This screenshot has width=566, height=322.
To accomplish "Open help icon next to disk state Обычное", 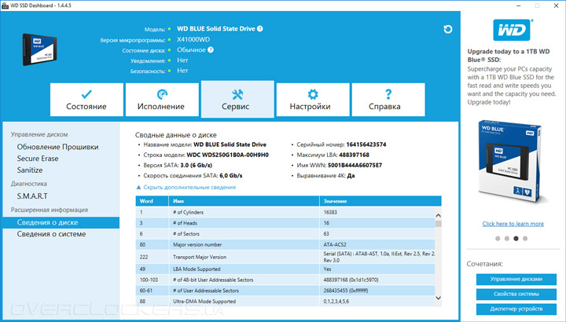I will [x=211, y=49].
